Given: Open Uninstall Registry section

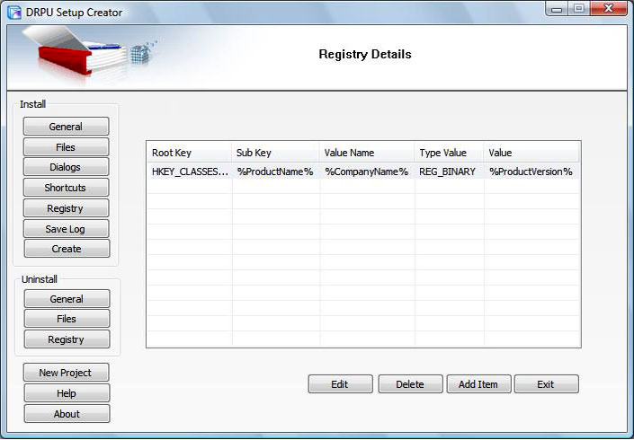Looking at the screenshot, I should (67, 339).
